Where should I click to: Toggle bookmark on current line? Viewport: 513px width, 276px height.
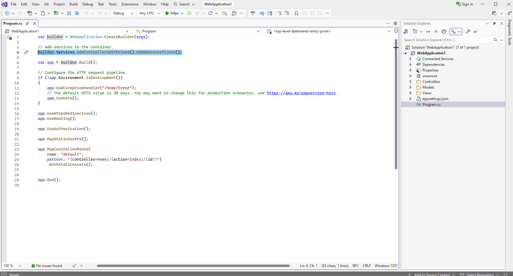[296, 13]
